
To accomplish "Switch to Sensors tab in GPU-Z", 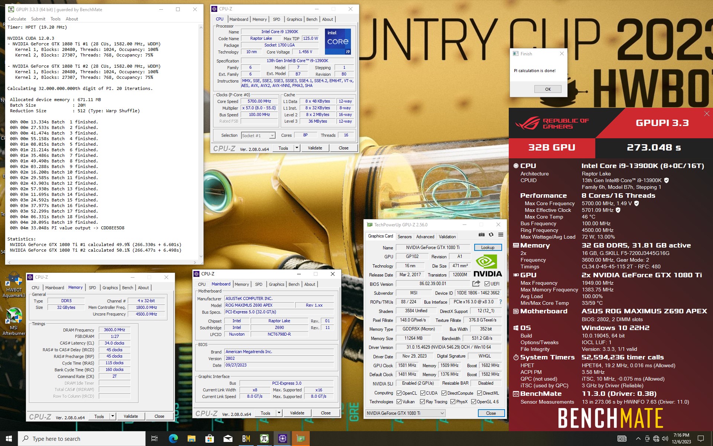I will (404, 237).
